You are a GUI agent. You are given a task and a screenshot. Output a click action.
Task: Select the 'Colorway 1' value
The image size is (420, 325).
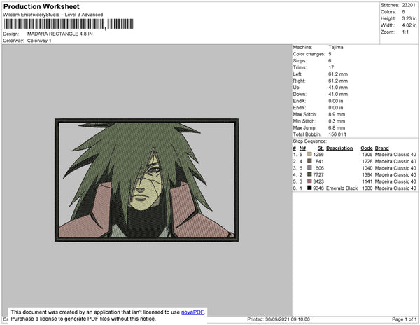39,41
